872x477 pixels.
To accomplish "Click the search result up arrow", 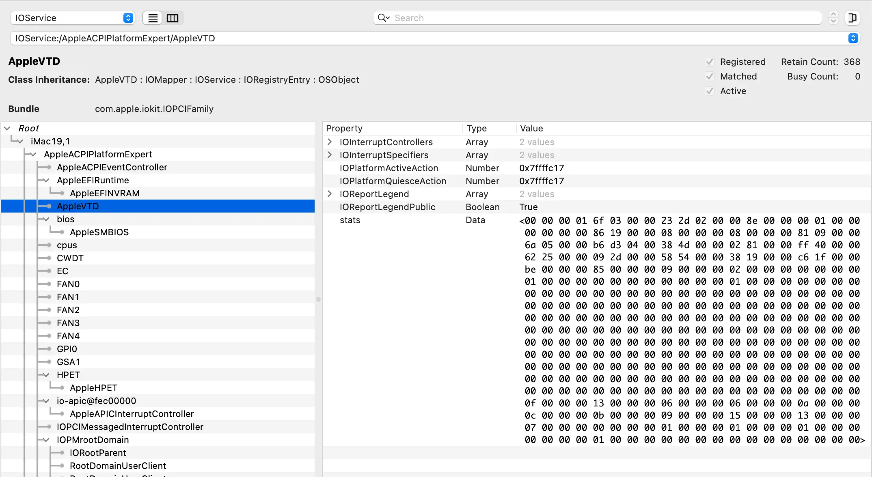I will [x=833, y=14].
